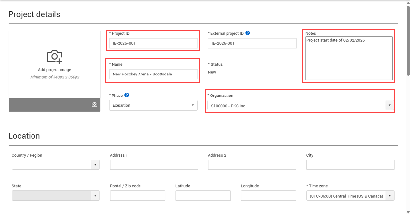This screenshot has width=410, height=214.
Task: Click into the Project ID field
Action: coord(153,43)
